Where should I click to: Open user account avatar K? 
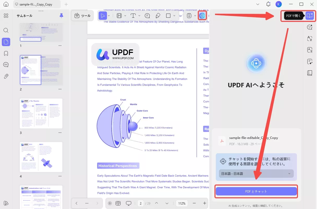pos(278,4)
